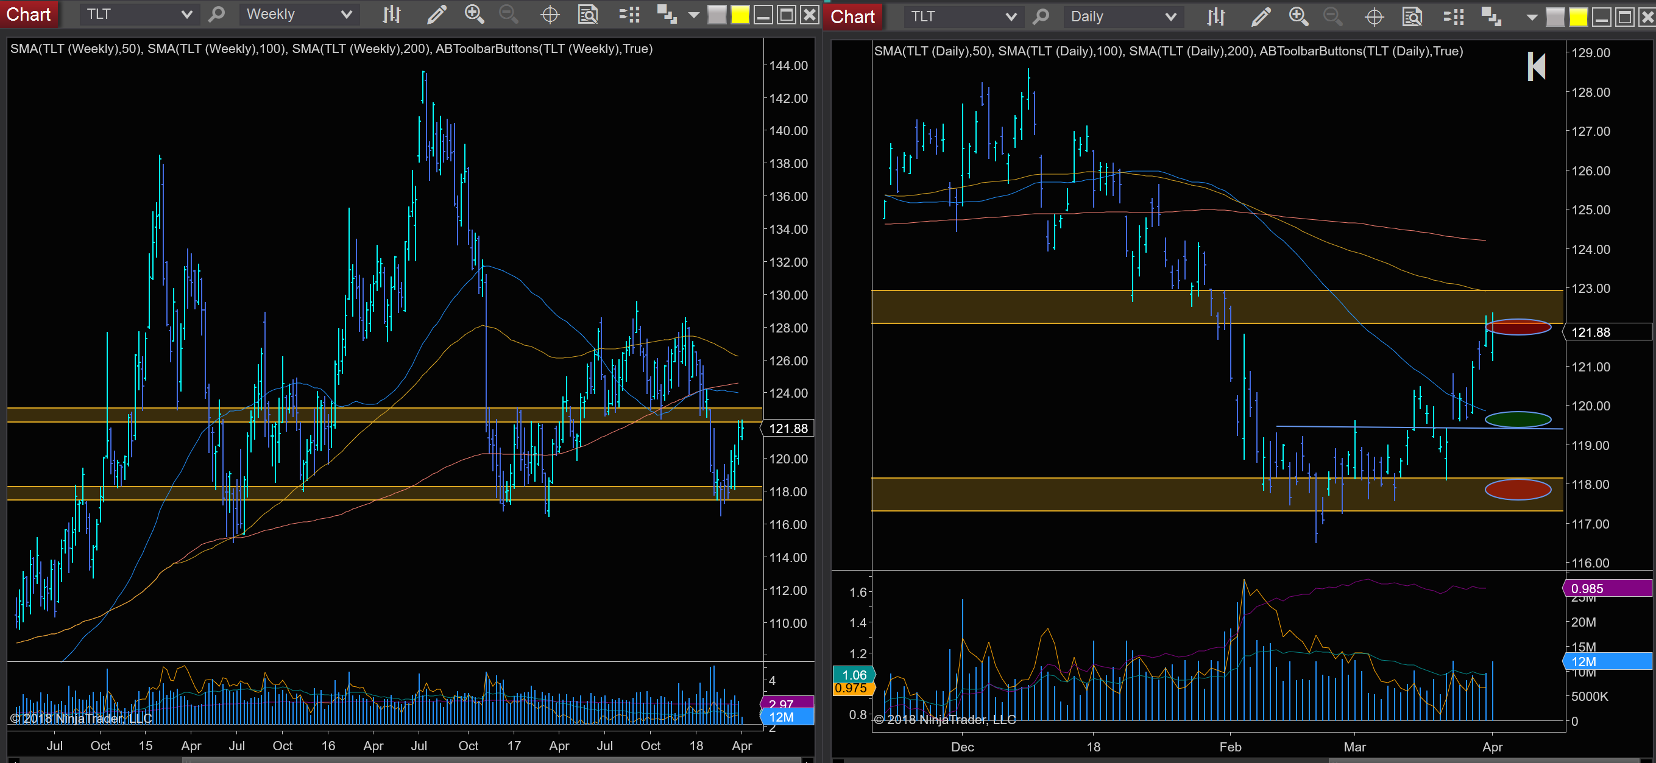Open the indicators icon in Daily chart
The height and width of the screenshot is (763, 1656).
[x=1454, y=16]
